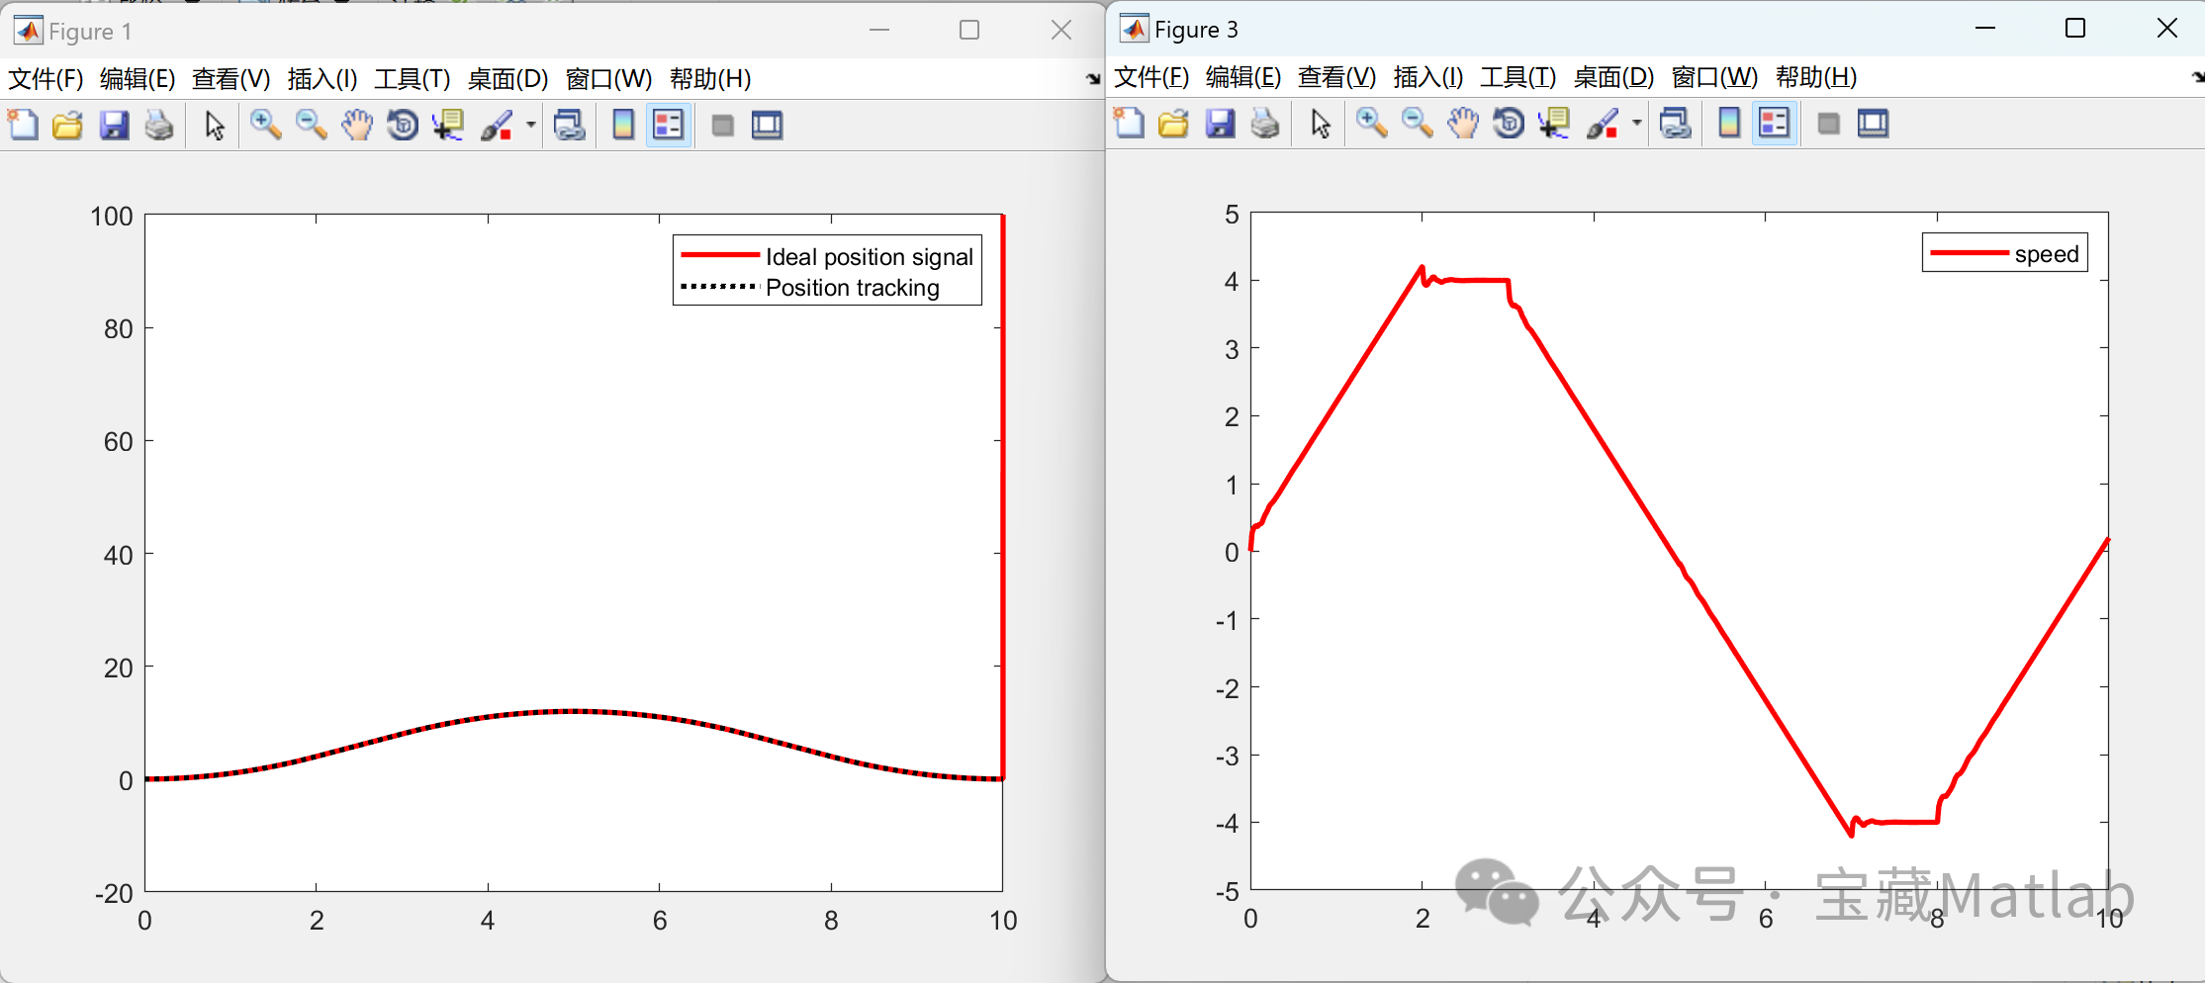Toggle Insert Legend icon in Figure 1
Viewport: 2205px width, 983px height.
coord(669,125)
